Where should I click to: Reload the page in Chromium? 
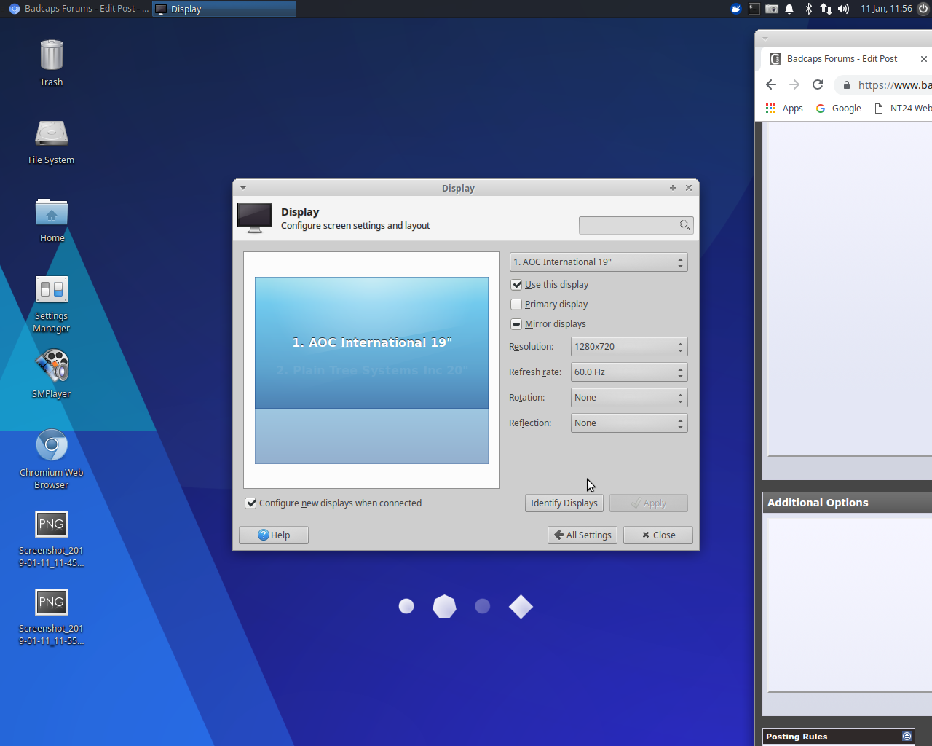tap(818, 85)
